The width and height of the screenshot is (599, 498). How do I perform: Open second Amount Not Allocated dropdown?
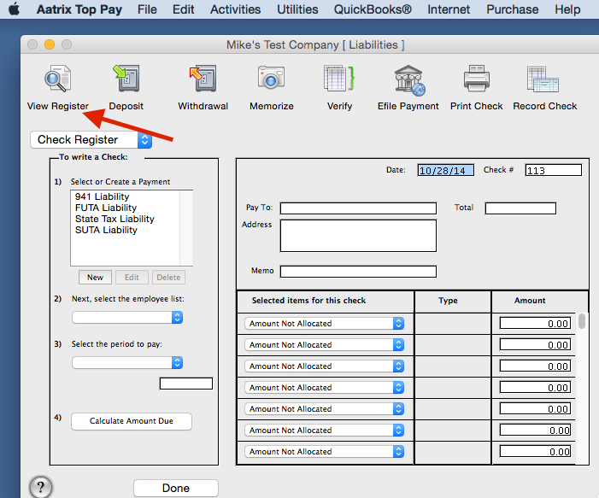324,345
